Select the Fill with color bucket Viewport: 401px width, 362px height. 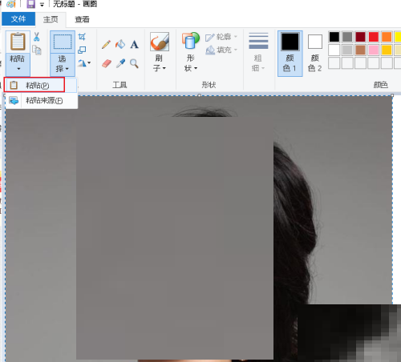click(x=120, y=44)
